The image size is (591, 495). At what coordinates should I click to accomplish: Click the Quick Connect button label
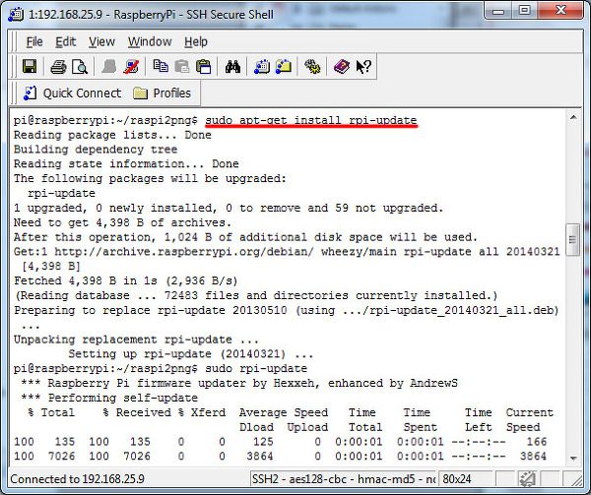pyautogui.click(x=82, y=93)
